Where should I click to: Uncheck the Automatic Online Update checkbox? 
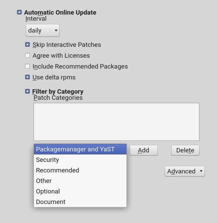pyautogui.click(x=19, y=13)
